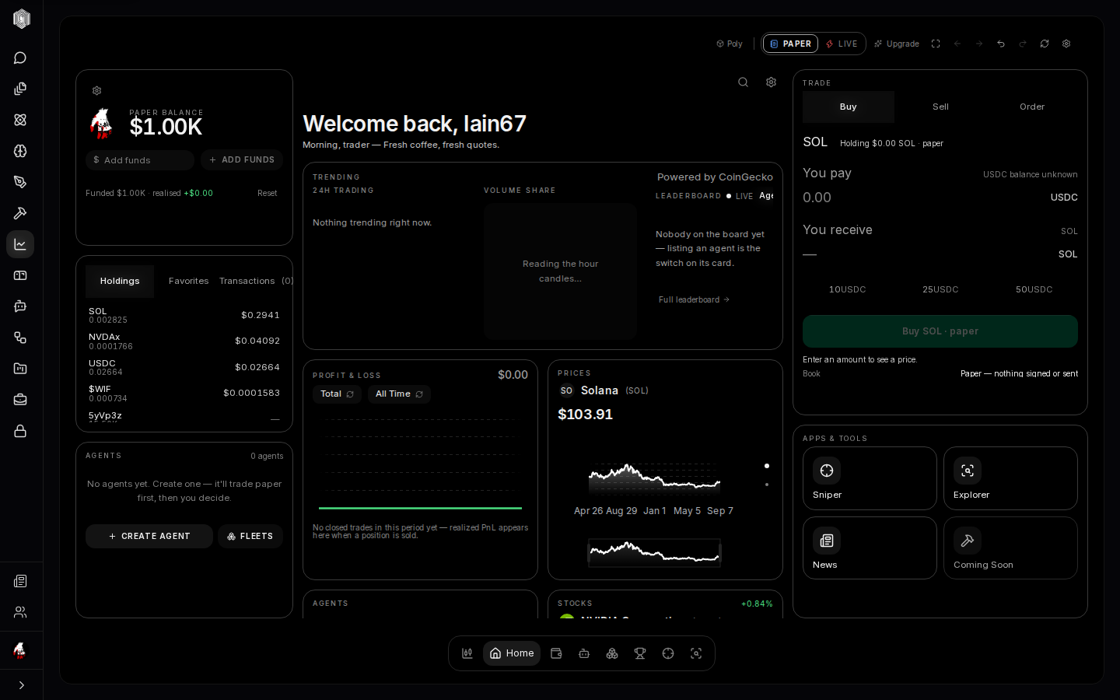Click the workflow nodes icon in sidebar
Image resolution: width=1120 pixels, height=700 pixels.
pyautogui.click(x=20, y=338)
